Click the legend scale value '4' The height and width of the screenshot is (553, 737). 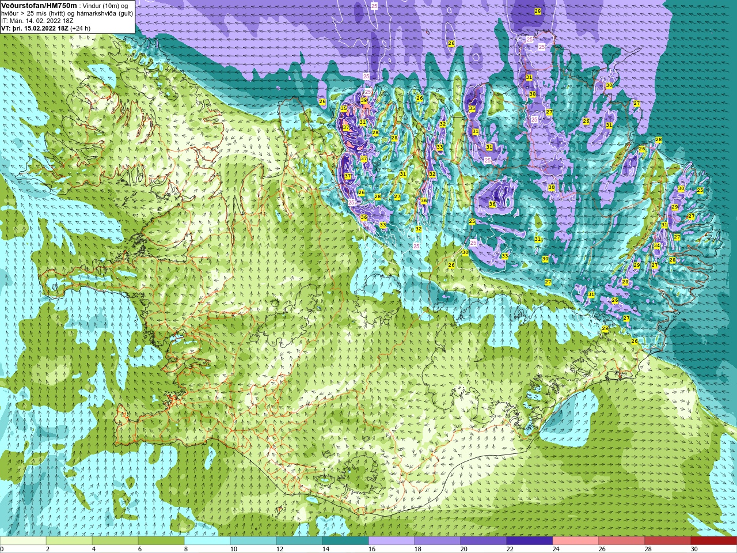pyautogui.click(x=94, y=550)
